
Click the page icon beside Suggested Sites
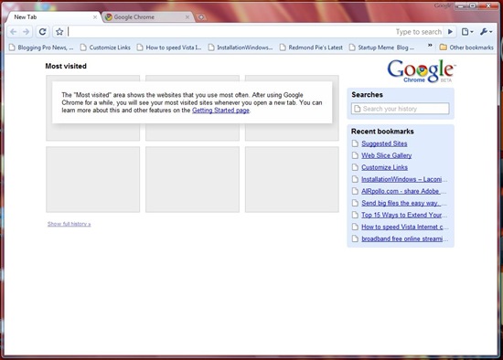(355, 143)
